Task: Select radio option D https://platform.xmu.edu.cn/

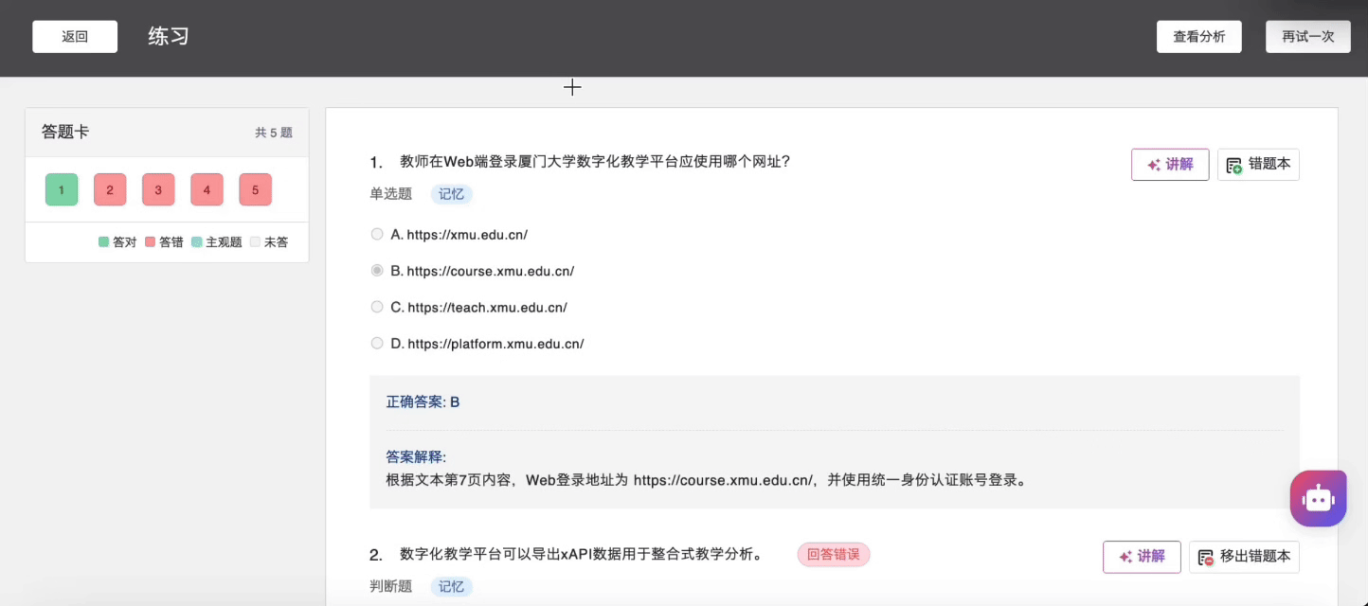Action: (x=377, y=344)
